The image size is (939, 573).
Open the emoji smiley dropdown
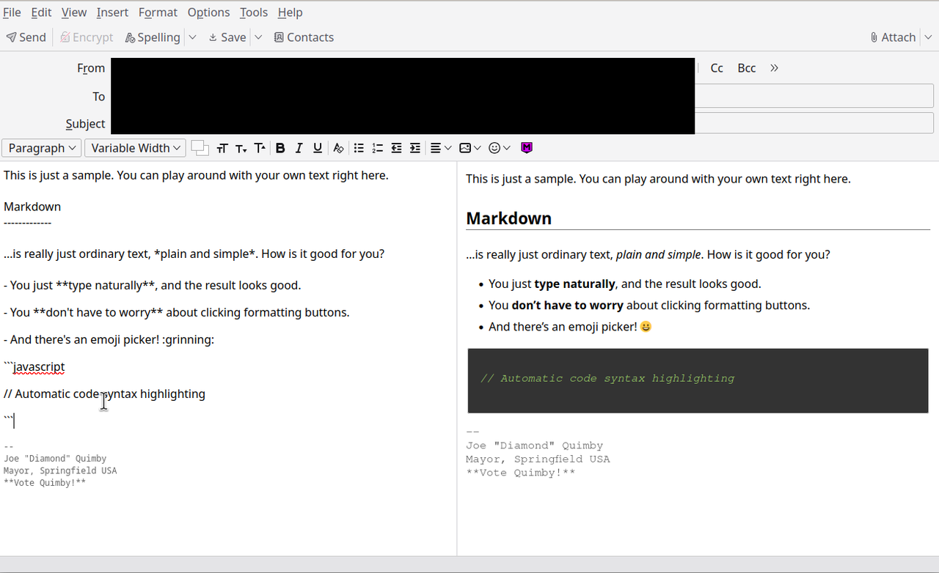(x=499, y=148)
